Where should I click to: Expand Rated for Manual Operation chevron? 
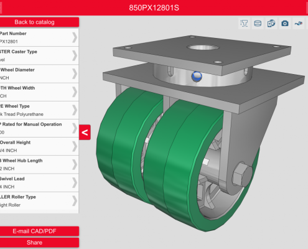click(x=75, y=128)
